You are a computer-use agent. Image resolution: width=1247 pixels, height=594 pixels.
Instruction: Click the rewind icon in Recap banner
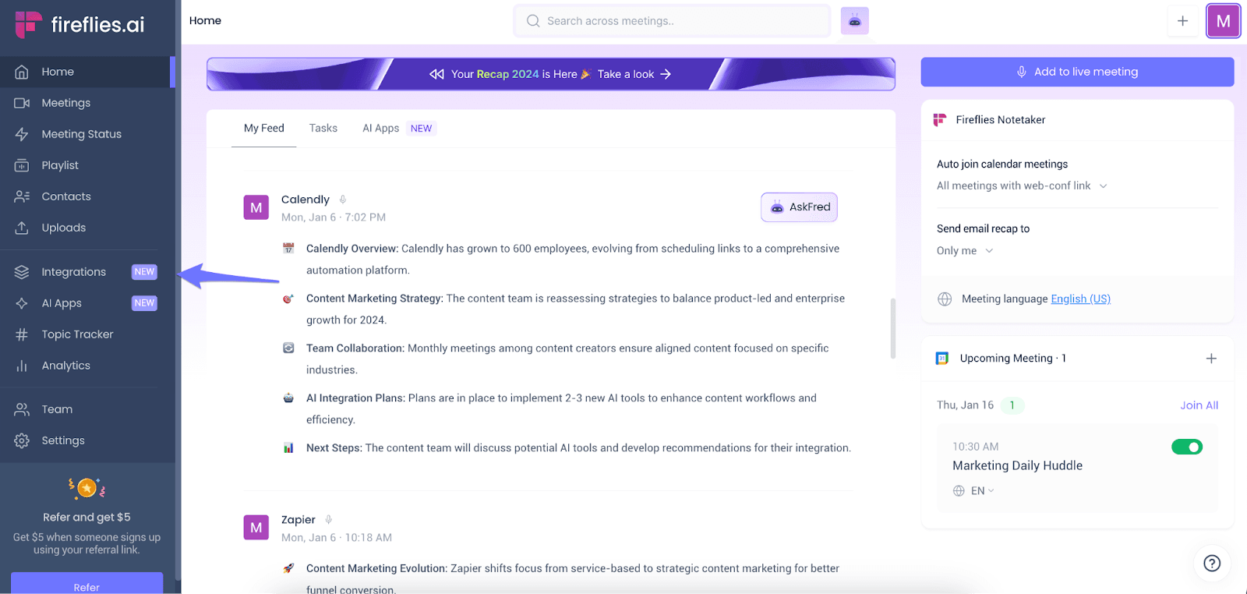click(x=436, y=74)
